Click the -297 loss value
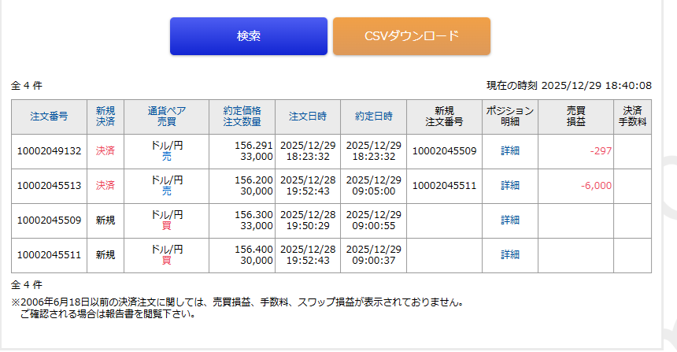The image size is (677, 352). click(600, 151)
